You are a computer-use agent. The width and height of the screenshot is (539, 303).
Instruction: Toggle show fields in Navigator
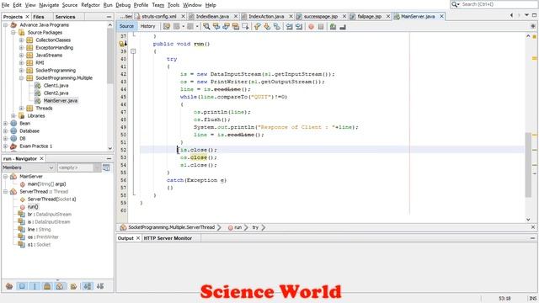[x=22, y=286]
